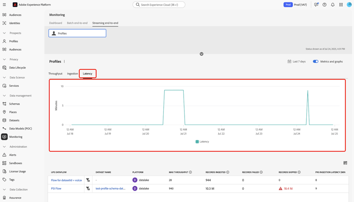
Task: Open the help question-mark icon
Action: coord(324,5)
